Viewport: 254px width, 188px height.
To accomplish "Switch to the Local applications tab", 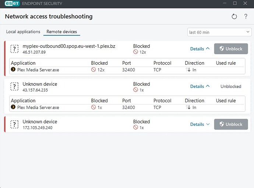I will click(x=23, y=32).
